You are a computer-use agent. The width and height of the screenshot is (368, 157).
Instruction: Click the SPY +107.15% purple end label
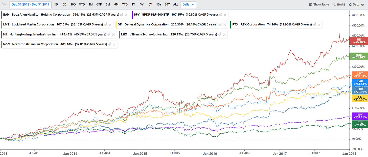(359, 116)
